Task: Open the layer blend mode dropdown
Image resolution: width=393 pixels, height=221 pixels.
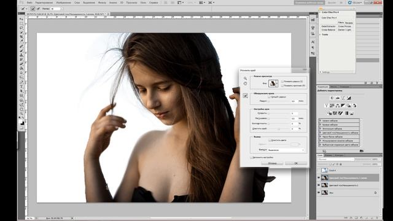Action: [x=336, y=160]
